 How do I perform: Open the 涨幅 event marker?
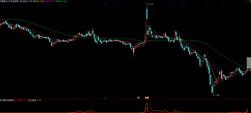(x=147, y=98)
